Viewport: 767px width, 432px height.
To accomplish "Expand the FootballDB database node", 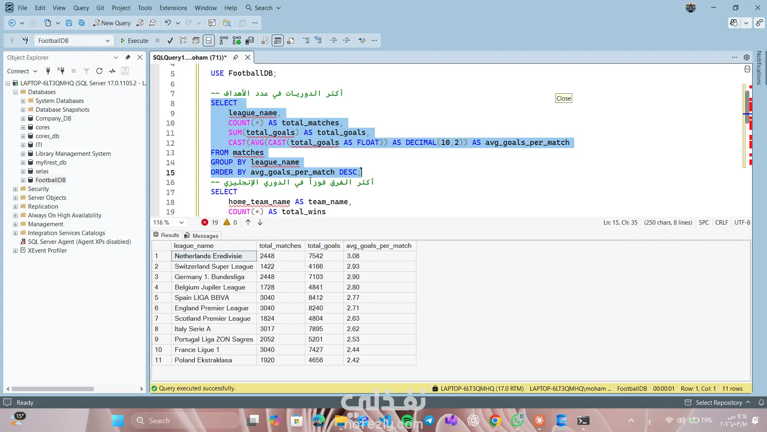I will 23,180.
